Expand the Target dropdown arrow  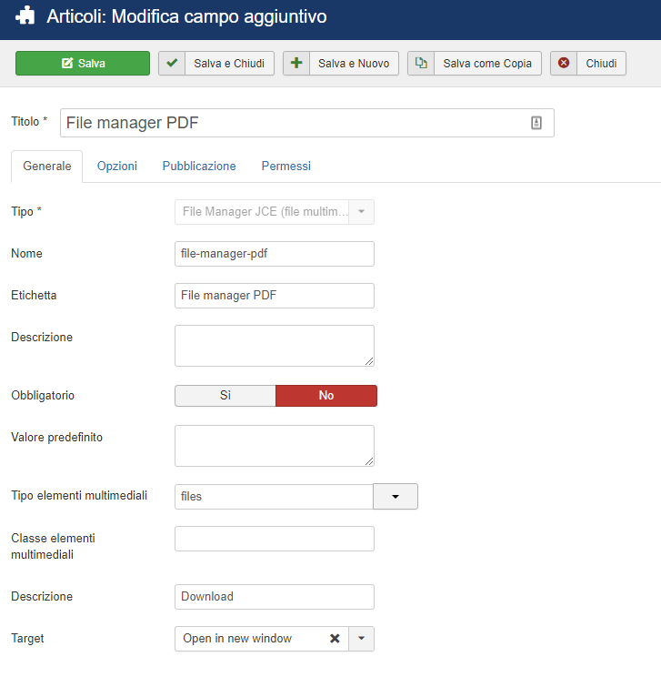[361, 639]
